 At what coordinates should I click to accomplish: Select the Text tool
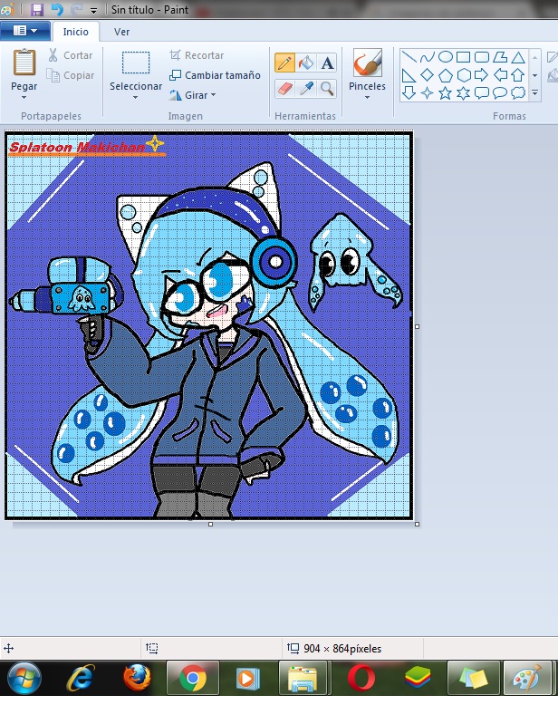pos(328,63)
